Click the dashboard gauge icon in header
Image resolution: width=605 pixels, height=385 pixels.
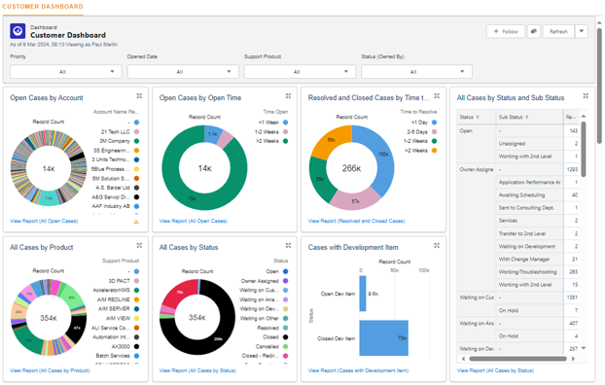coord(18,31)
